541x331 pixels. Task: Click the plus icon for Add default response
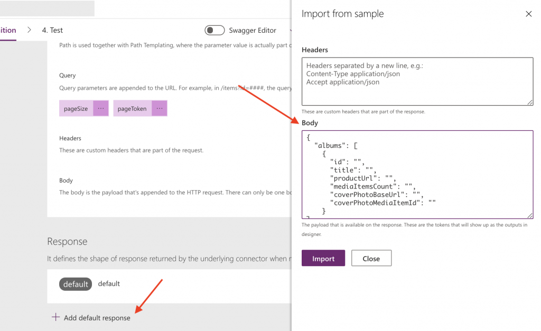(55, 317)
